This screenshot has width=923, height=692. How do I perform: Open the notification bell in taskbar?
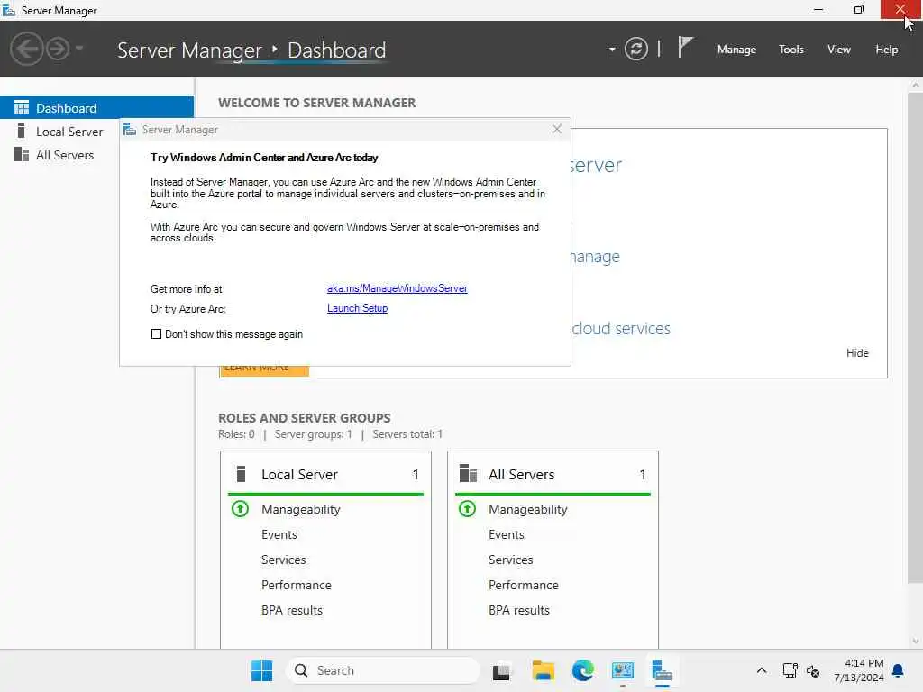898,670
